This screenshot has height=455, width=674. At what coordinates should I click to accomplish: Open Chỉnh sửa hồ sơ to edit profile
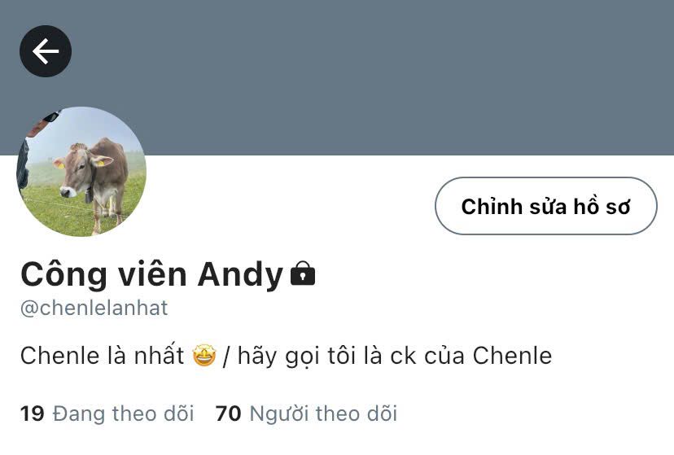point(546,206)
